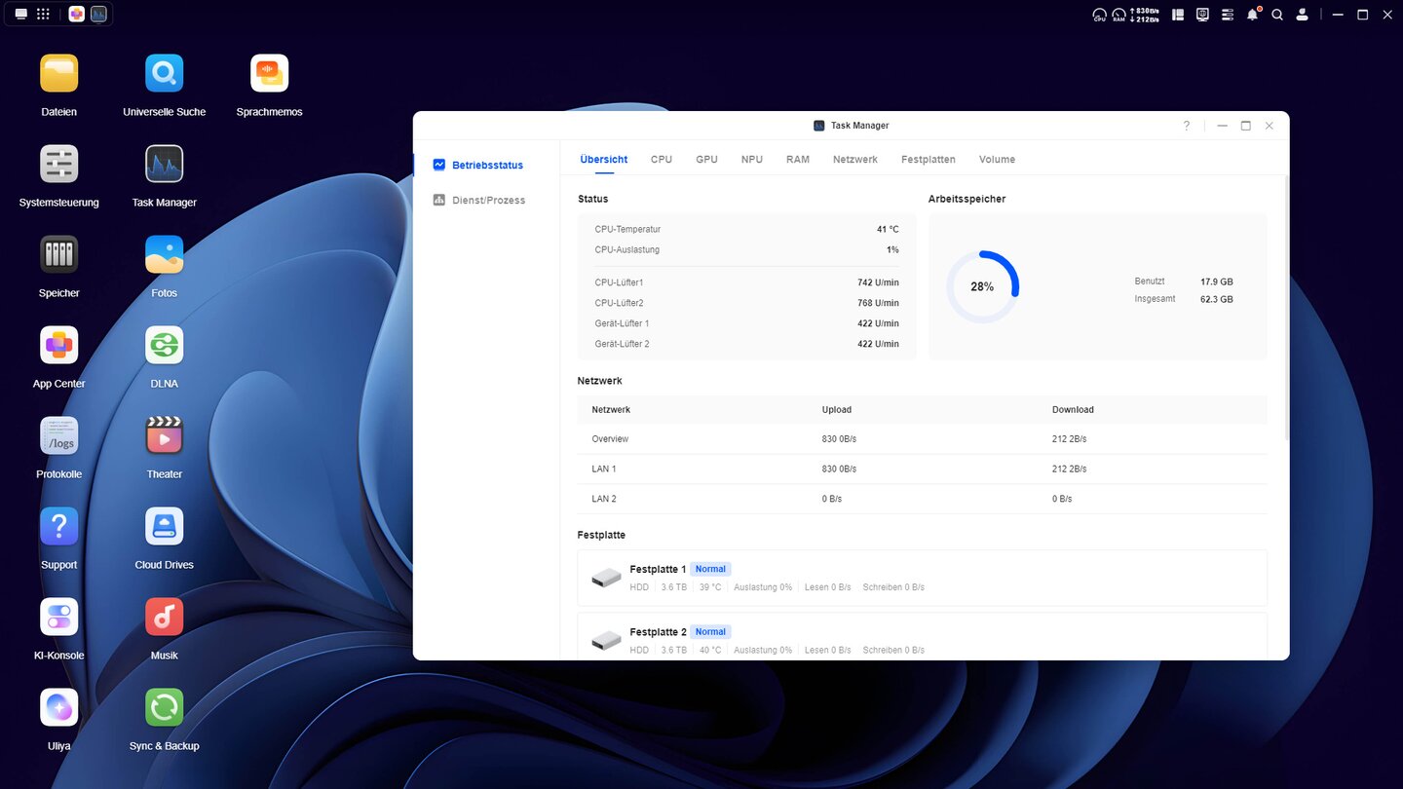Click the Task Manager help question mark
This screenshot has height=789, width=1403.
click(x=1186, y=126)
